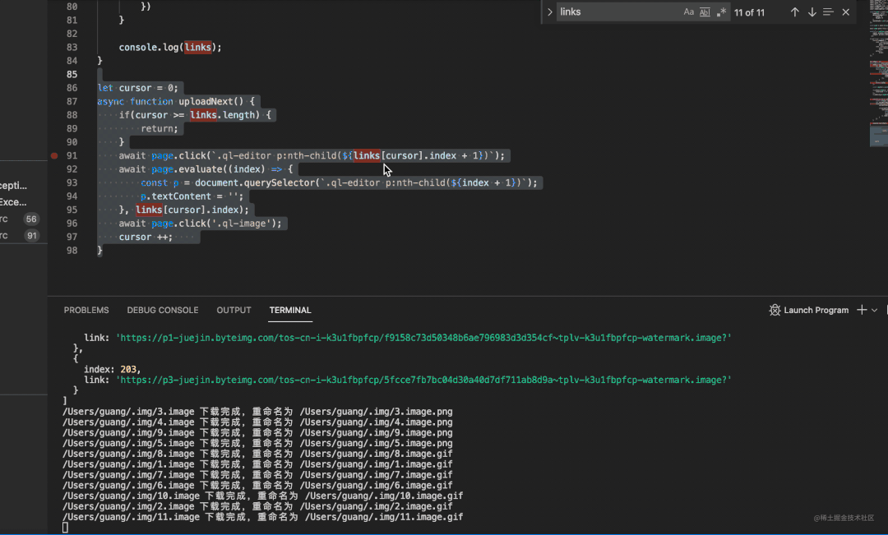Toggle Match Case in find widget
The height and width of the screenshot is (535, 888).
688,12
